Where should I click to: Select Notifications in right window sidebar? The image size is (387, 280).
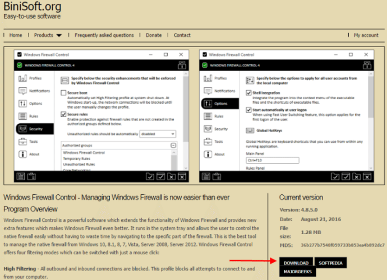[x=220, y=91]
